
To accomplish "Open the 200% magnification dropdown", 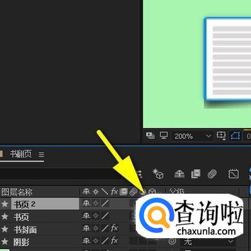I will point(192,136).
